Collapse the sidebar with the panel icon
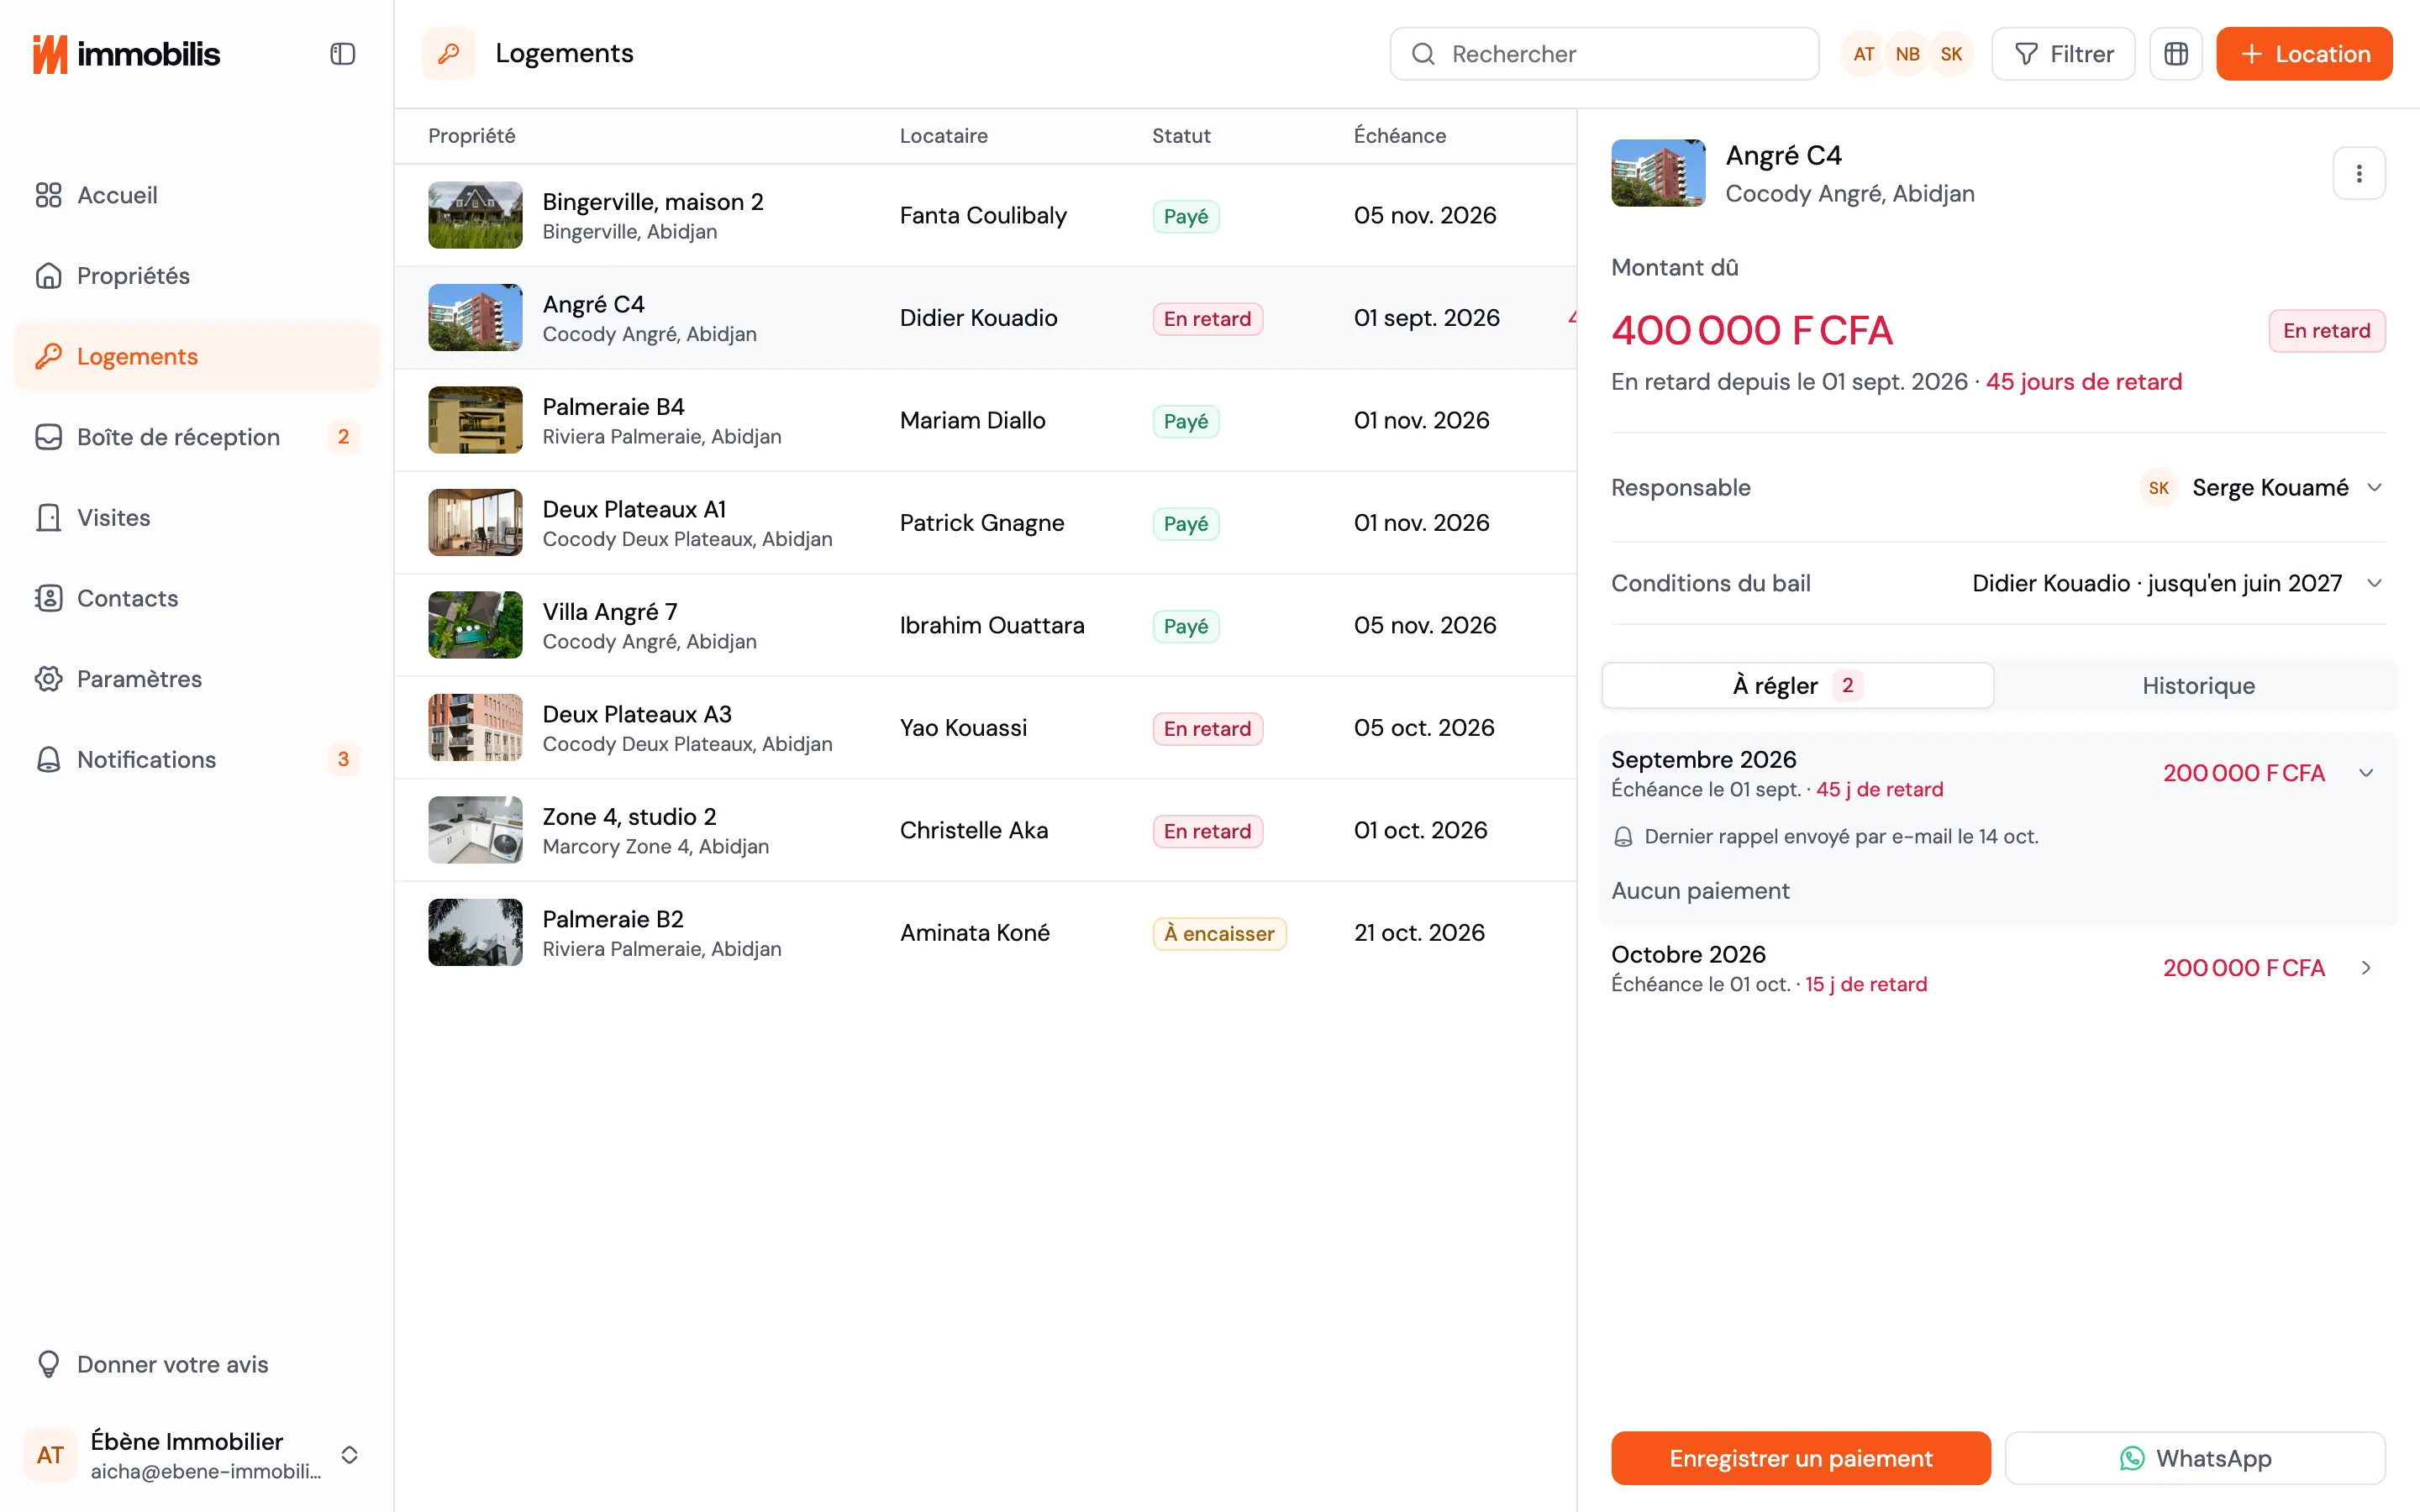 tap(342, 54)
